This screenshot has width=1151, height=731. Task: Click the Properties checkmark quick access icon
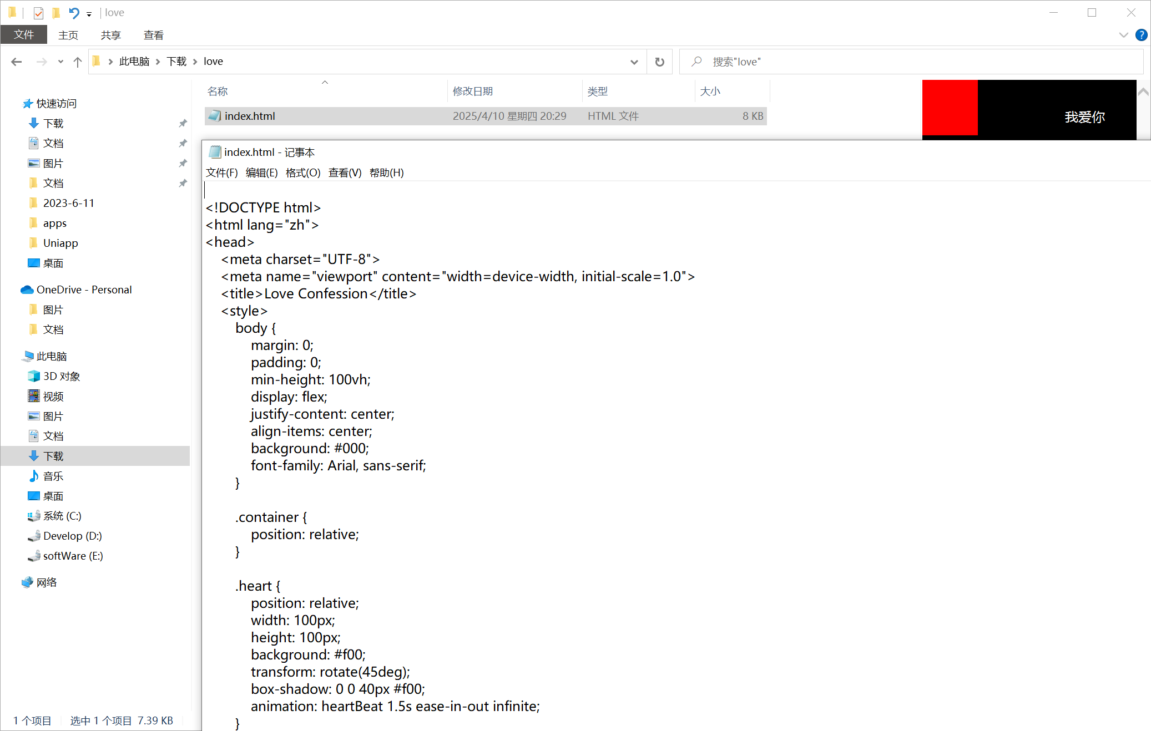pyautogui.click(x=38, y=12)
